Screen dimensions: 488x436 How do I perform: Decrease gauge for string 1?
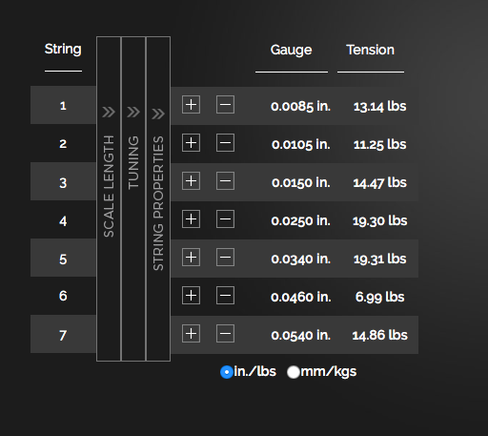[225, 104]
